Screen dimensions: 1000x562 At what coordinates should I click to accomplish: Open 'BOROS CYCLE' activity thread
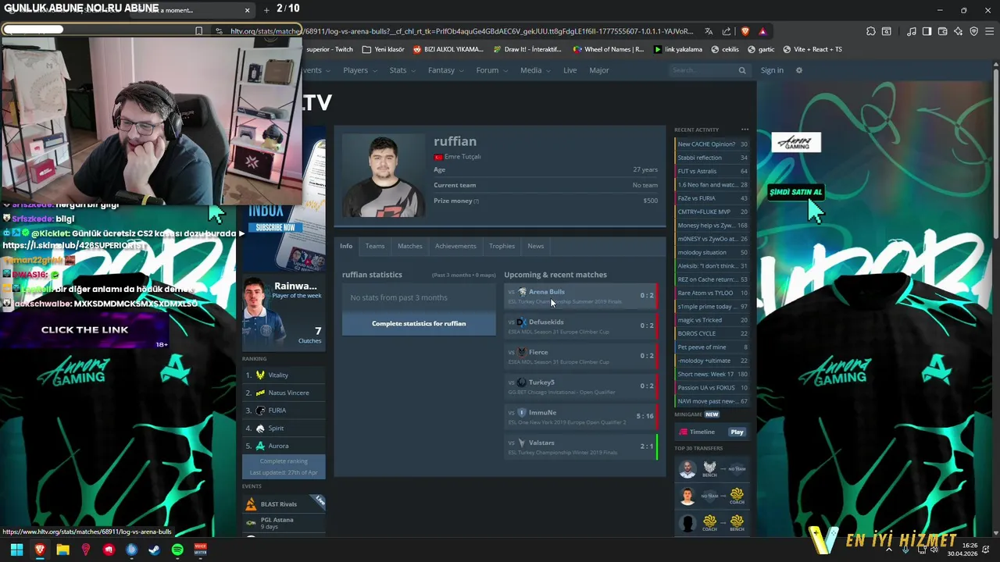click(712, 333)
